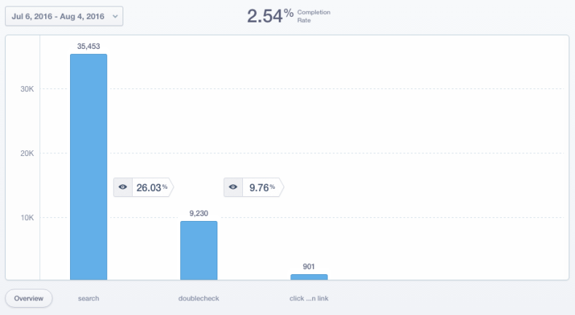Click the small click ...n link bar
Image resolution: width=575 pixels, height=315 pixels.
click(309, 277)
